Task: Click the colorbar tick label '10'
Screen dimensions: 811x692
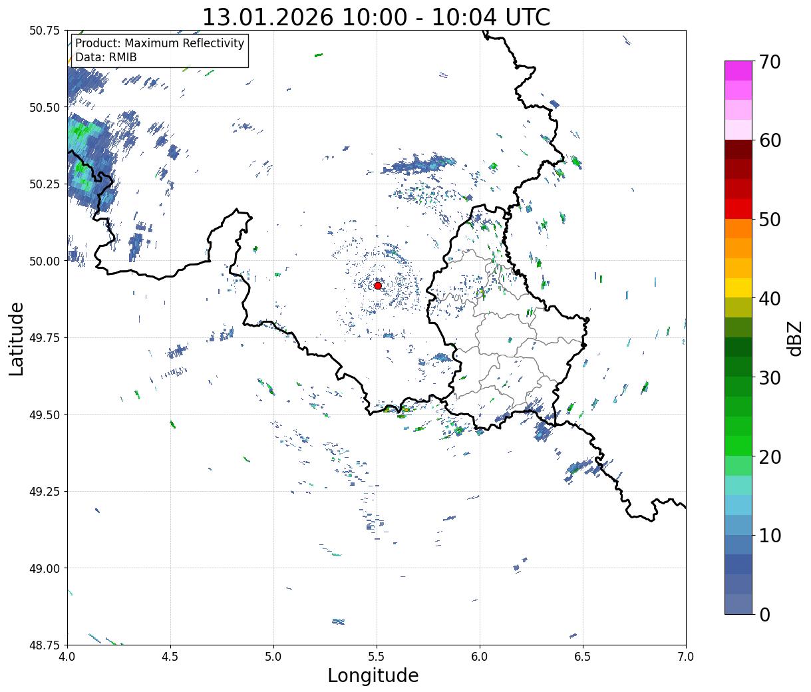Action: (x=769, y=535)
